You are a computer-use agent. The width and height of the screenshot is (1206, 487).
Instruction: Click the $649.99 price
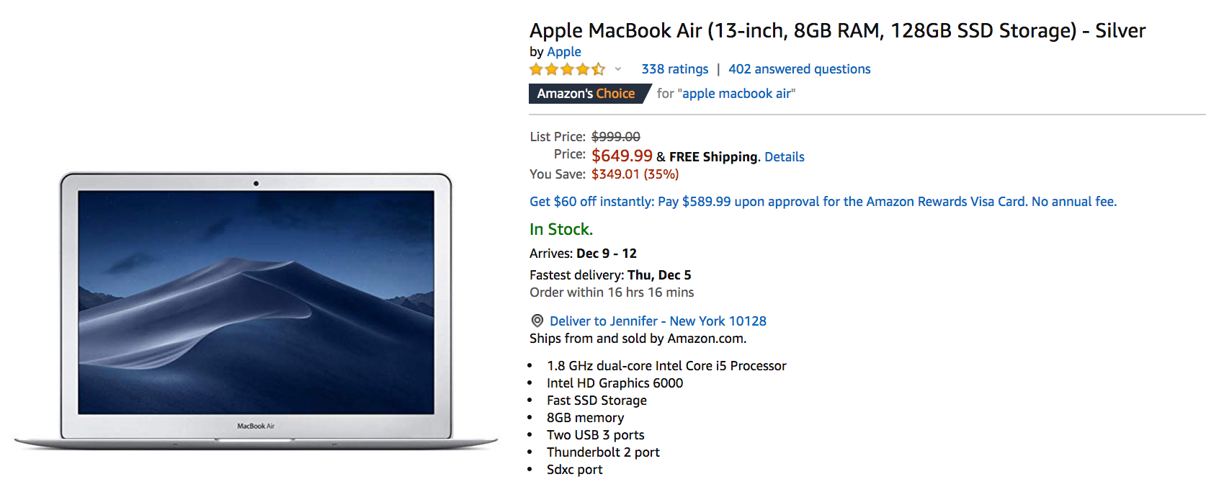622,156
